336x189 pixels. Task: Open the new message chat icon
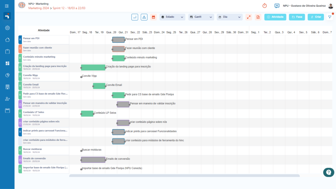point(277,6)
